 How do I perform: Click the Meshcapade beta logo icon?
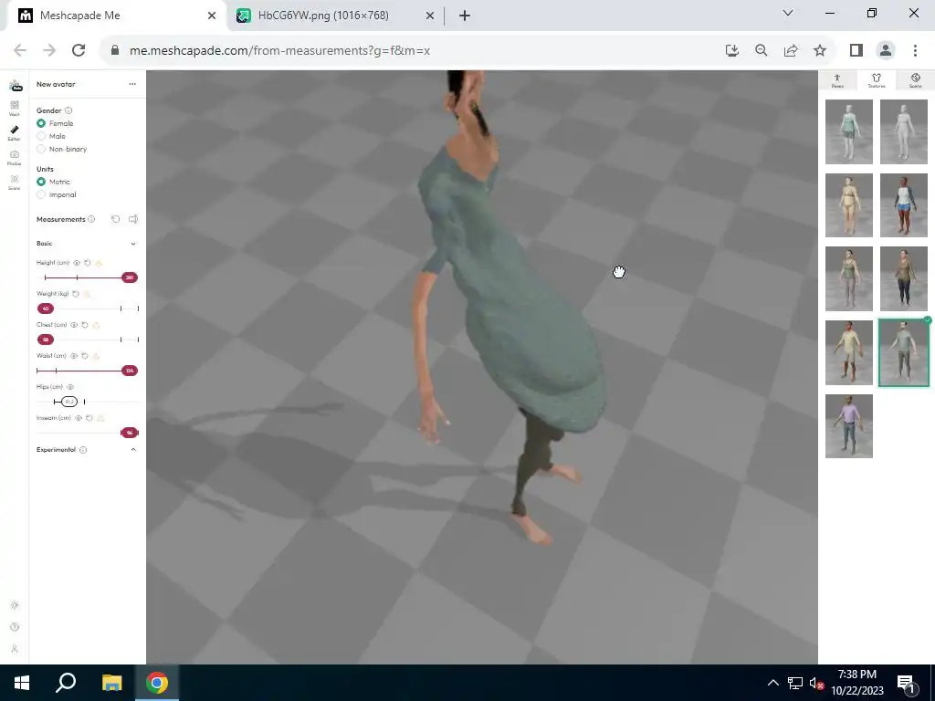click(16, 85)
